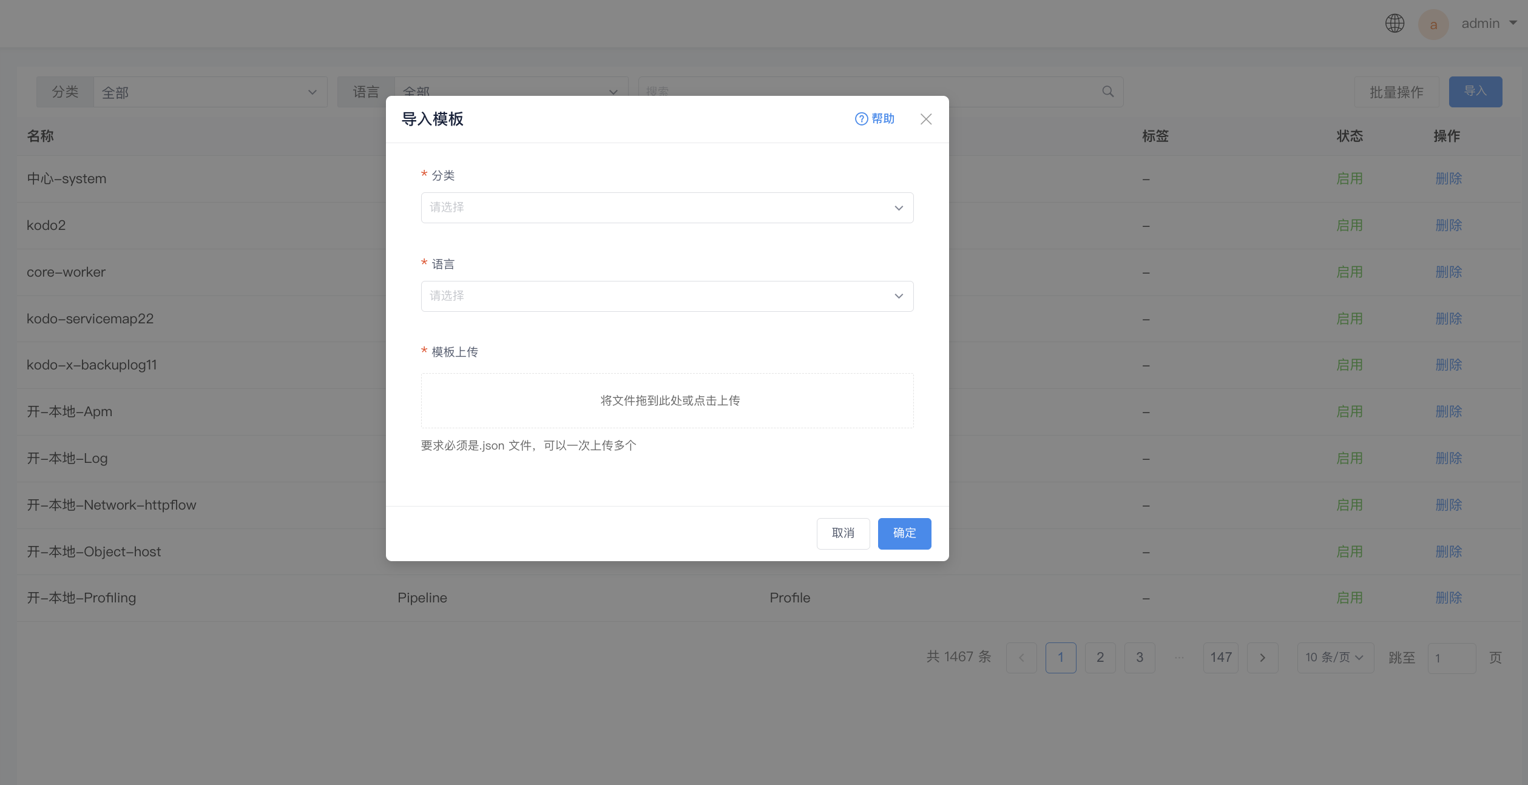Click the admin user avatar
The width and height of the screenshot is (1528, 785).
[1433, 24]
